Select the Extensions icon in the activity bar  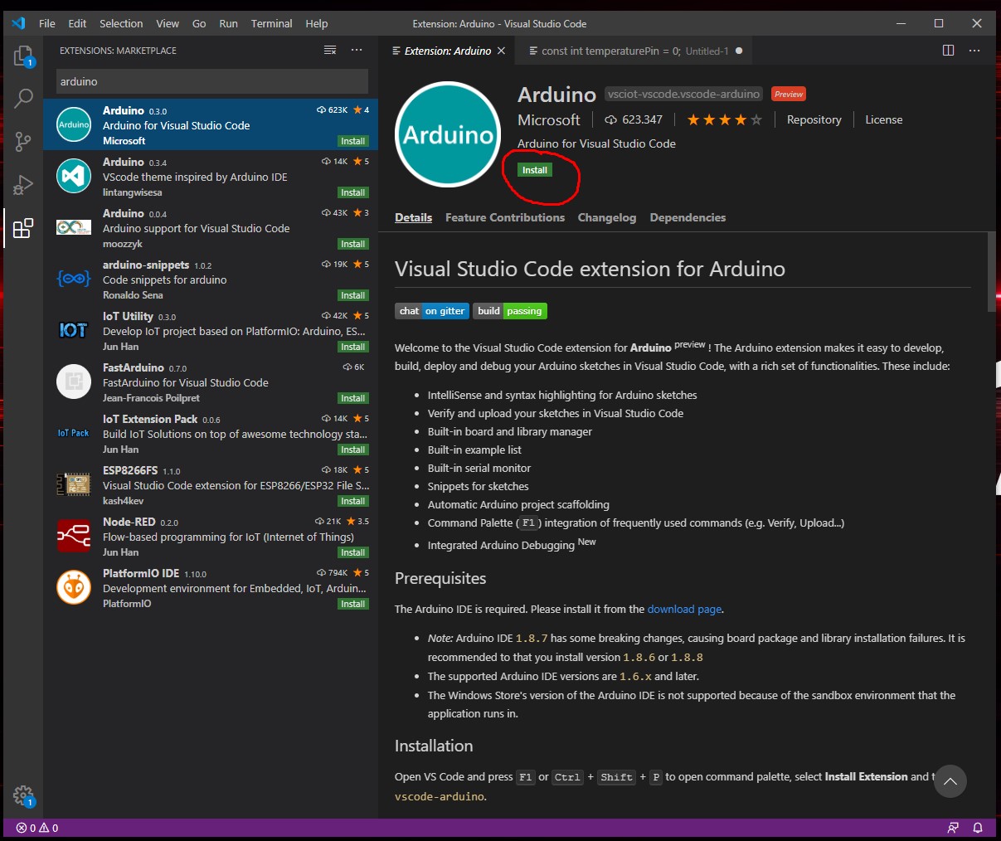pos(23,227)
